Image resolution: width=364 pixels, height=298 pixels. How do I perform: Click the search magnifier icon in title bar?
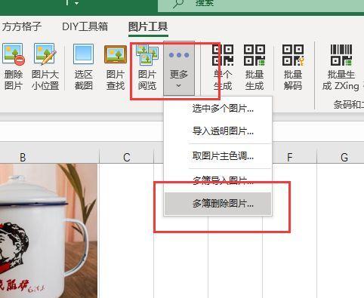[x=178, y=4]
